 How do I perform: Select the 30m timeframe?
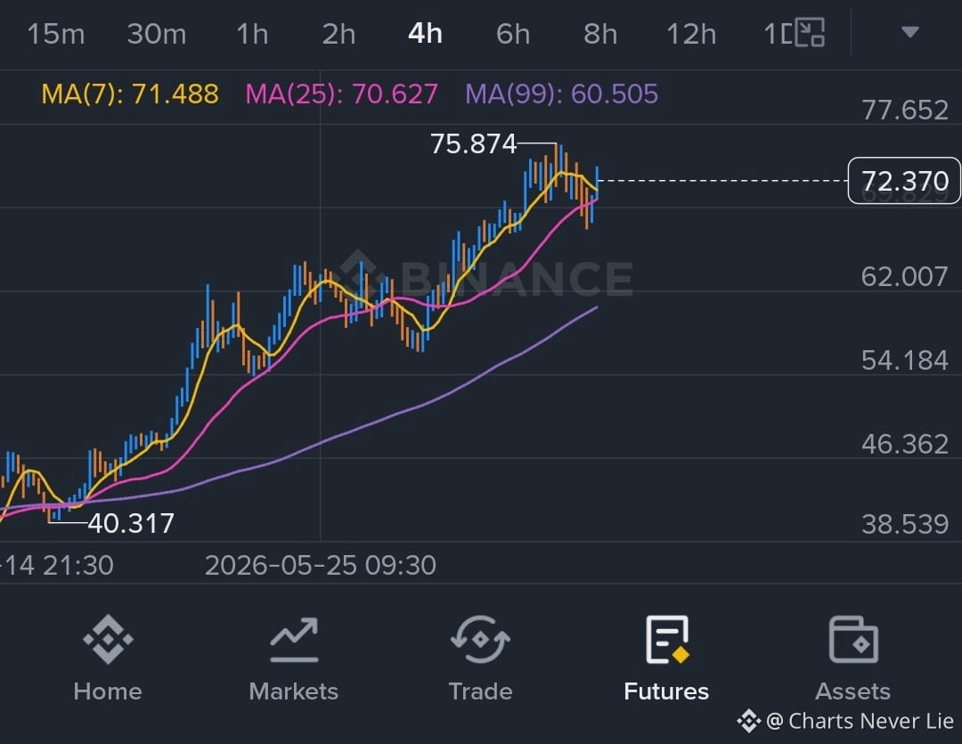(x=157, y=34)
